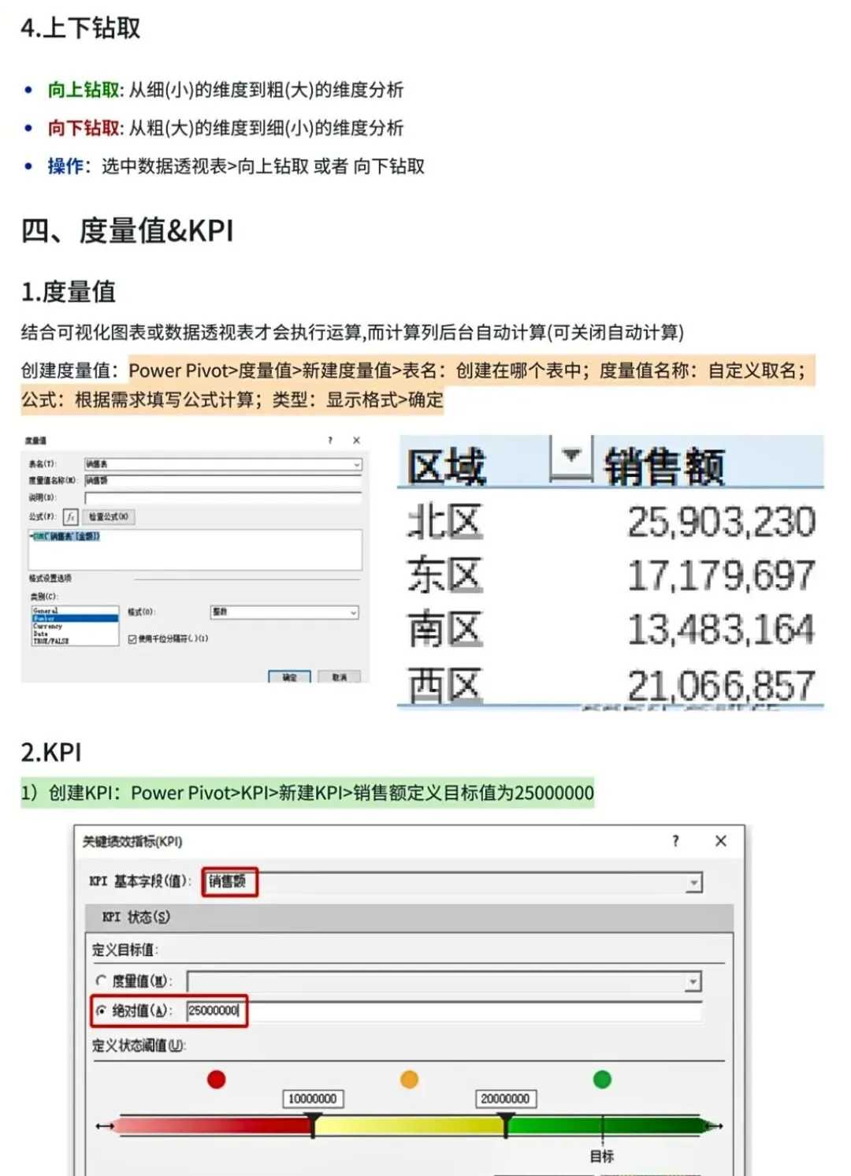Click the formula text area

pyautogui.click(x=195, y=549)
